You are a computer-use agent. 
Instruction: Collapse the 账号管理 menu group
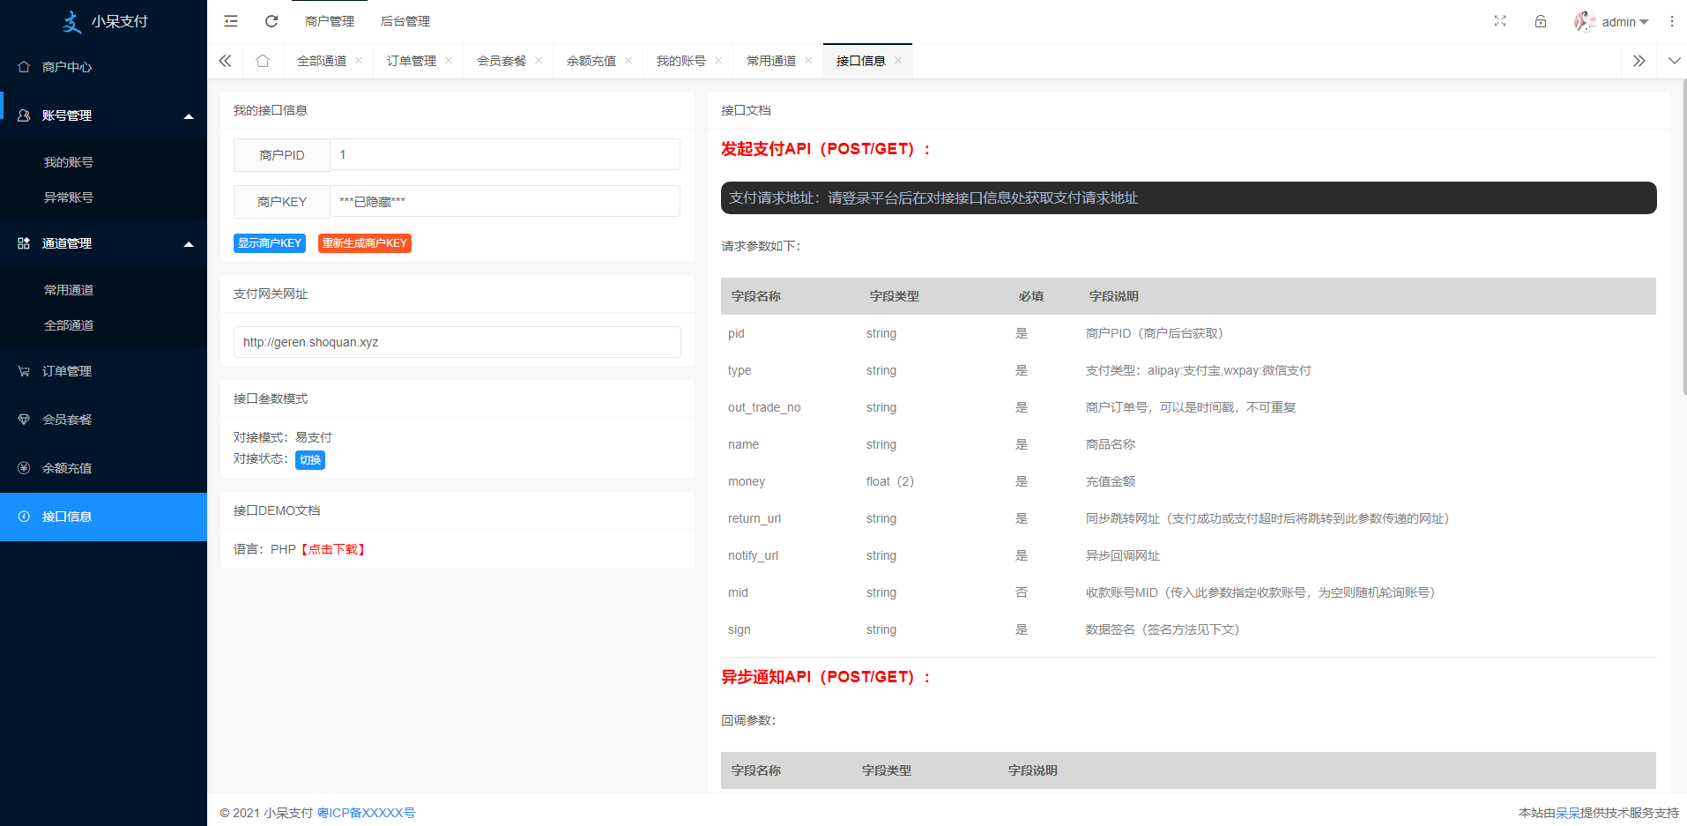click(103, 115)
